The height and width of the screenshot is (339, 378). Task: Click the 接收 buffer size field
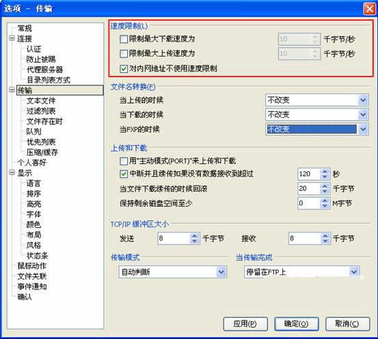(305, 239)
